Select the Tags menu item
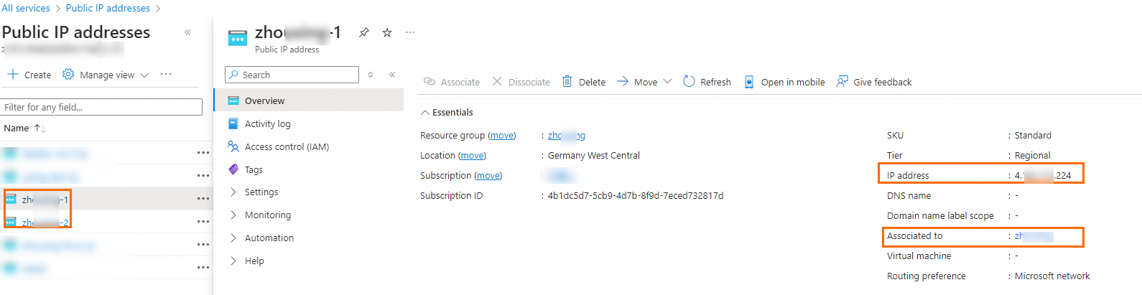 point(254,170)
